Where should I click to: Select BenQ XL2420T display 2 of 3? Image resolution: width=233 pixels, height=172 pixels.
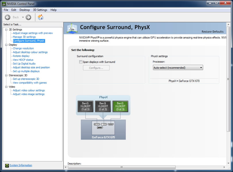pyautogui.click(x=103, y=106)
